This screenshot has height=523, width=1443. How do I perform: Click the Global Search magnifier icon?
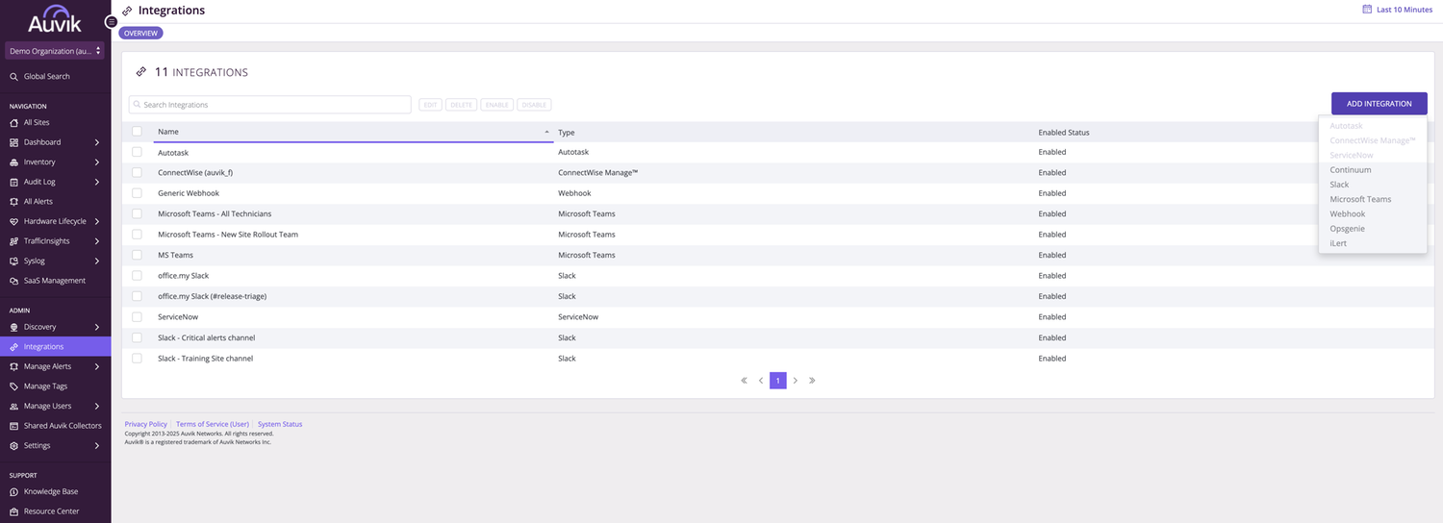13,77
